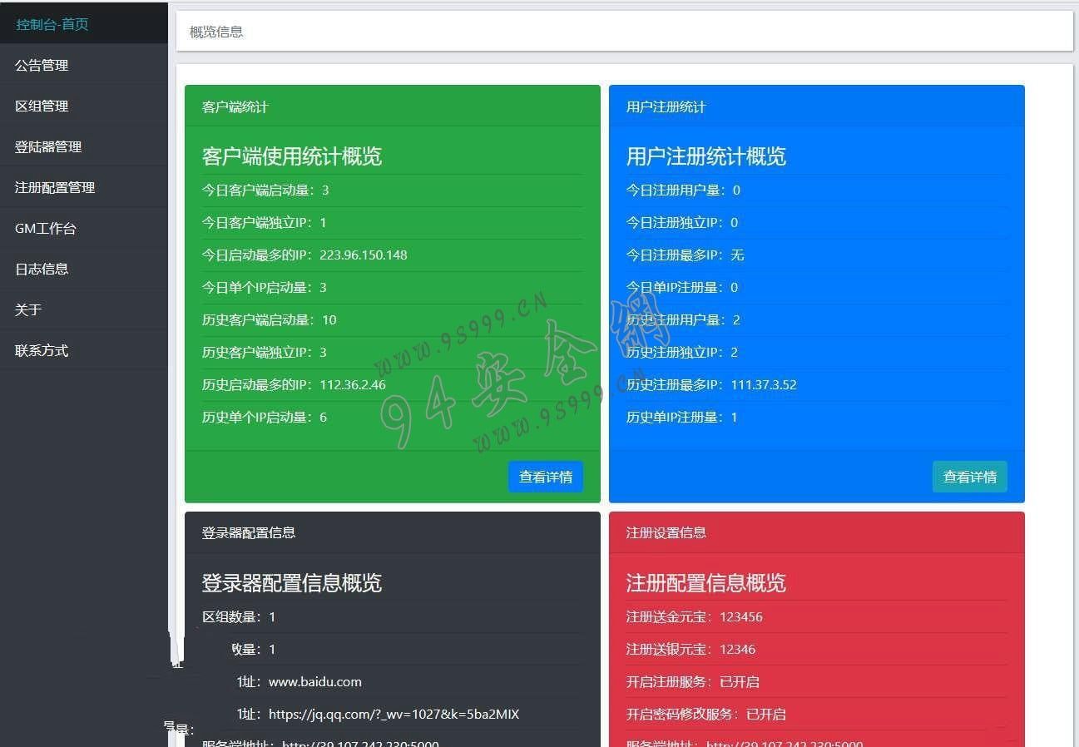The image size is (1079, 747).
Task: Click the 注册设置信息 card header
Action: click(x=666, y=532)
